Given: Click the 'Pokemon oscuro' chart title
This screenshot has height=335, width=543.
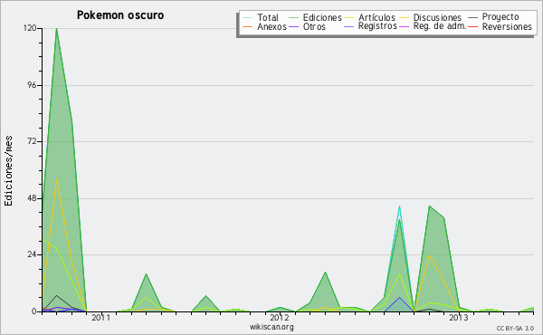Looking at the screenshot, I should [120, 15].
